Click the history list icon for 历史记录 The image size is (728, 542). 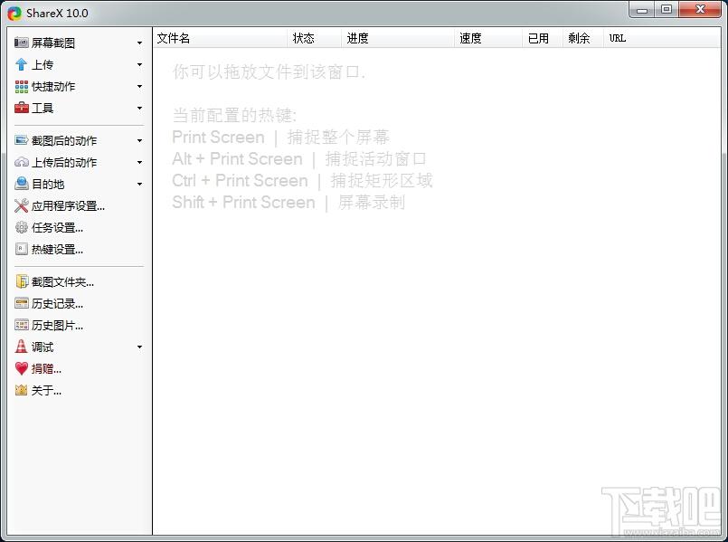coord(22,304)
